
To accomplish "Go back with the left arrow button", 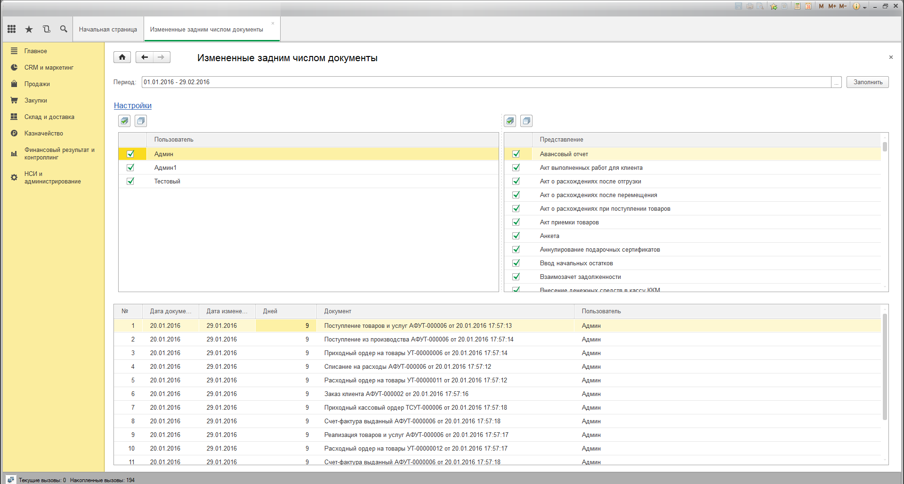I will 145,57.
